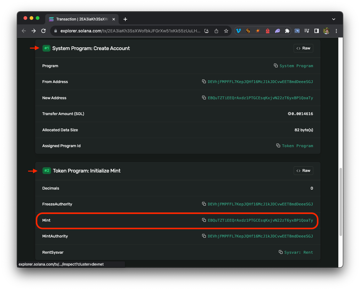This screenshot has height=290, width=360.
Task: Click the page vertical scrollbar thumb
Action: tap(341, 202)
